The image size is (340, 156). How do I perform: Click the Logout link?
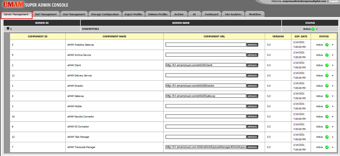click(333, 1)
